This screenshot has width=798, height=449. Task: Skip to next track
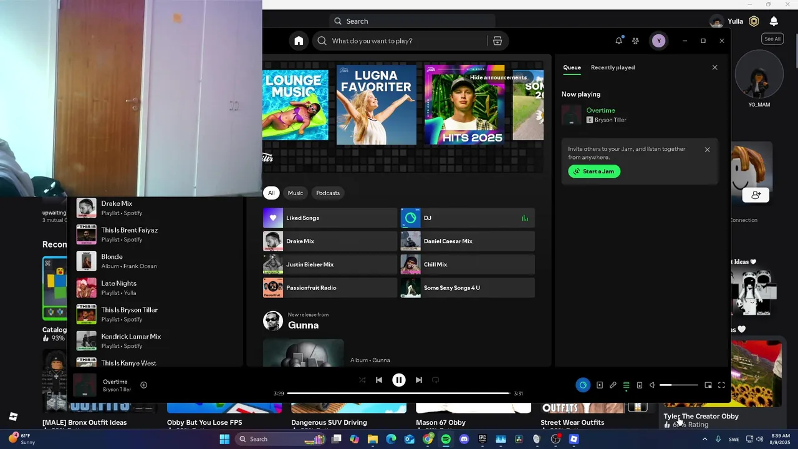[x=419, y=380]
